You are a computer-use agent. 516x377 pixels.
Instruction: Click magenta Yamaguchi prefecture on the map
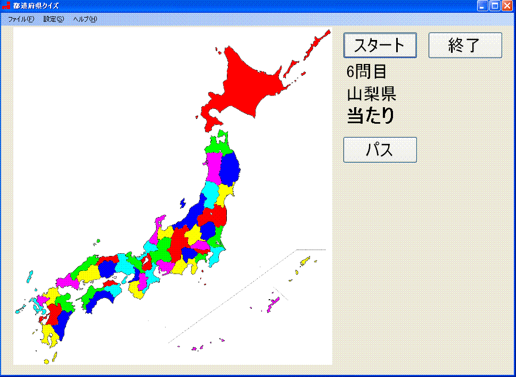[68, 282]
